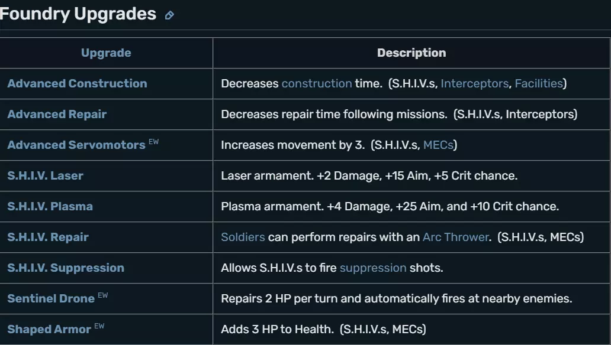Open the Advanced Repair upgrade link
This screenshot has width=611, height=345.
click(57, 115)
